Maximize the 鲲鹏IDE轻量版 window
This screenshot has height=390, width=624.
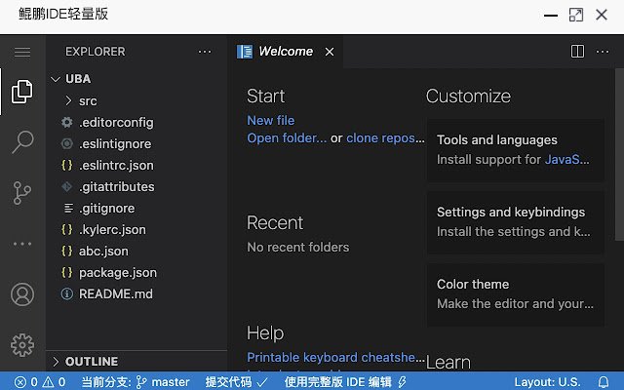point(576,16)
